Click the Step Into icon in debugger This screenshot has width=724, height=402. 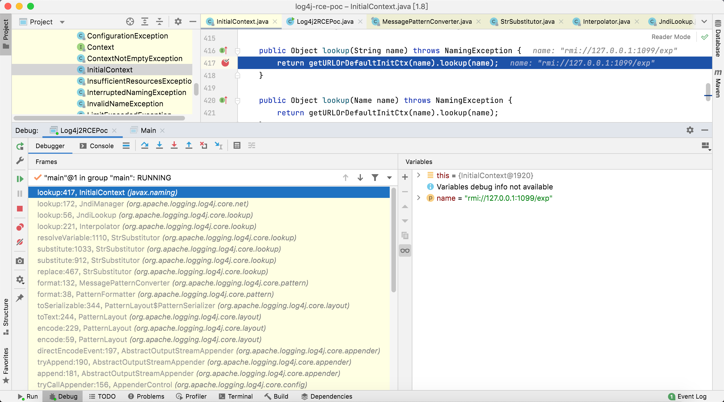(x=159, y=145)
